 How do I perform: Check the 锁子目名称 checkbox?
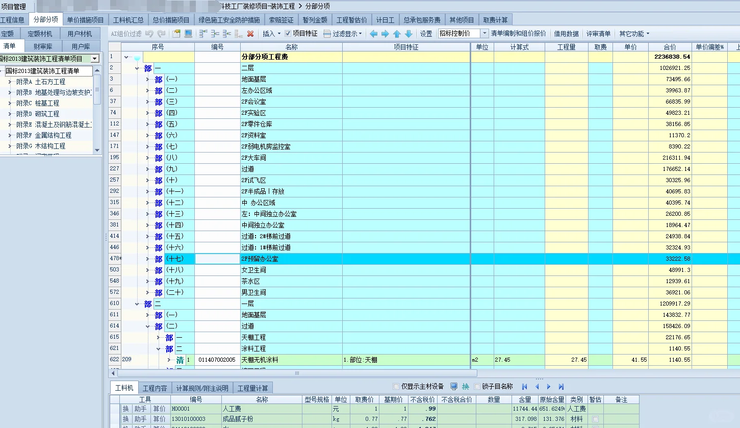click(x=478, y=387)
